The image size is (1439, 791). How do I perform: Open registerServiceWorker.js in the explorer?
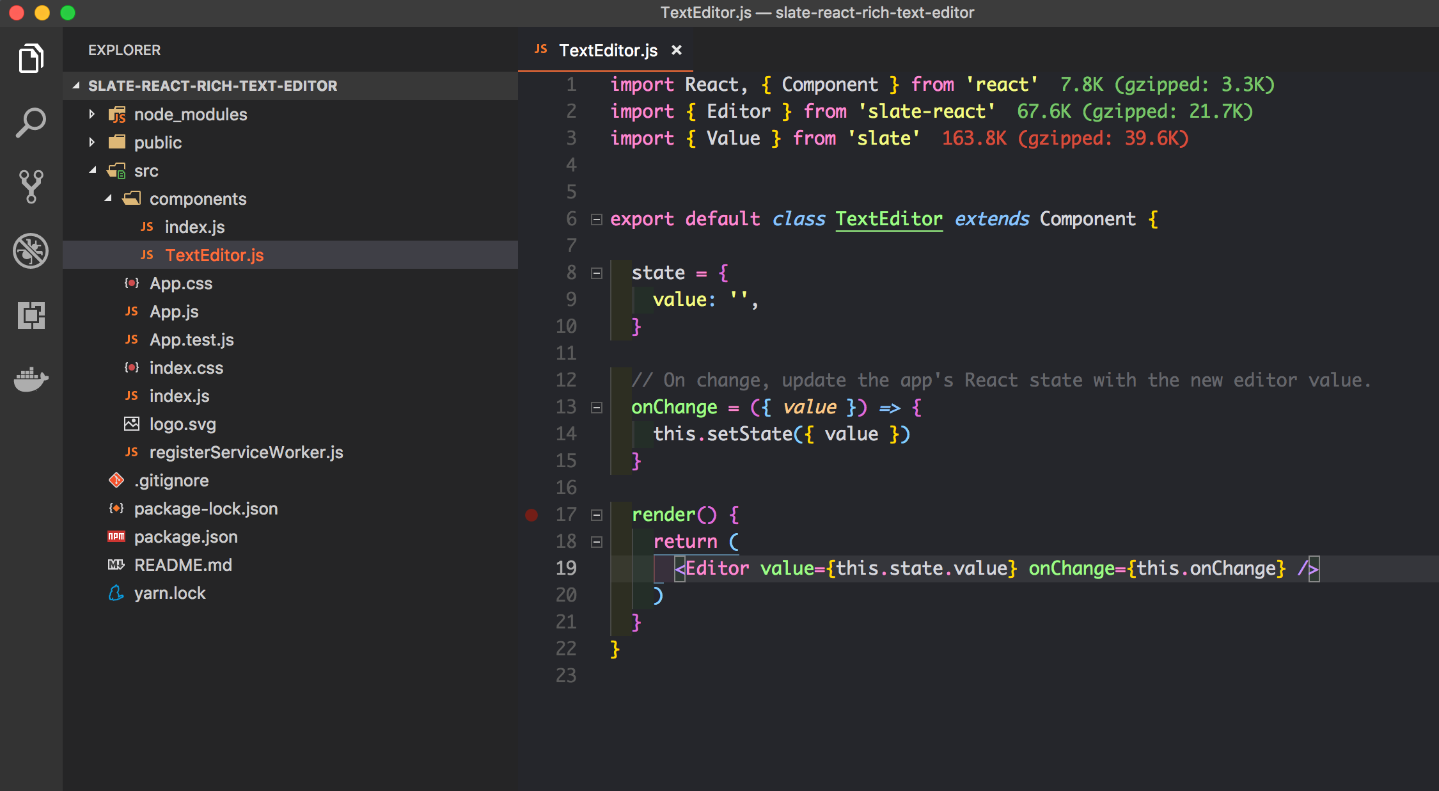(246, 452)
